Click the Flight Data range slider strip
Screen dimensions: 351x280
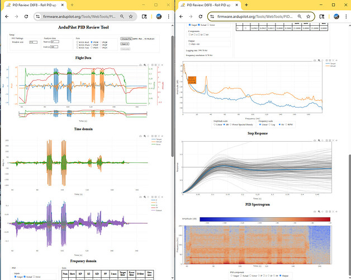coord(83,114)
